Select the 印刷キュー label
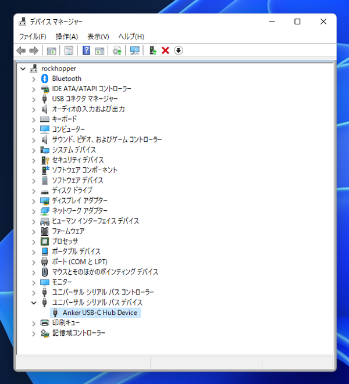The image size is (349, 384). tap(66, 323)
